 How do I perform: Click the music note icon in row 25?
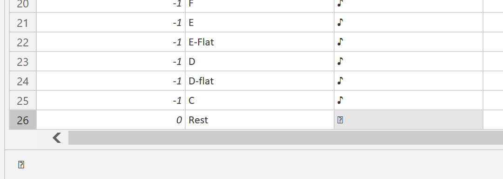click(x=340, y=101)
